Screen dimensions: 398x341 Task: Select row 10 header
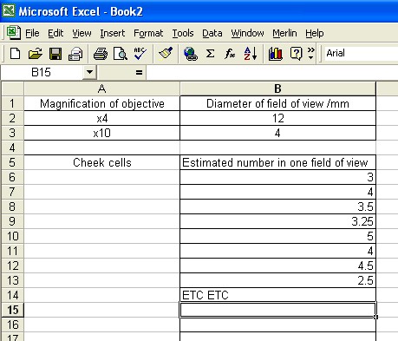click(12, 236)
